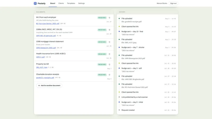Delete the Property tax bill document
Viewport: 212px width, 119px height.
(x=109, y=65)
